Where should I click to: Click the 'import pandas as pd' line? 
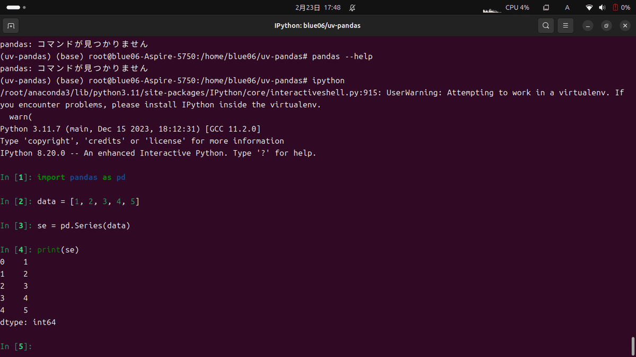pyautogui.click(x=81, y=177)
